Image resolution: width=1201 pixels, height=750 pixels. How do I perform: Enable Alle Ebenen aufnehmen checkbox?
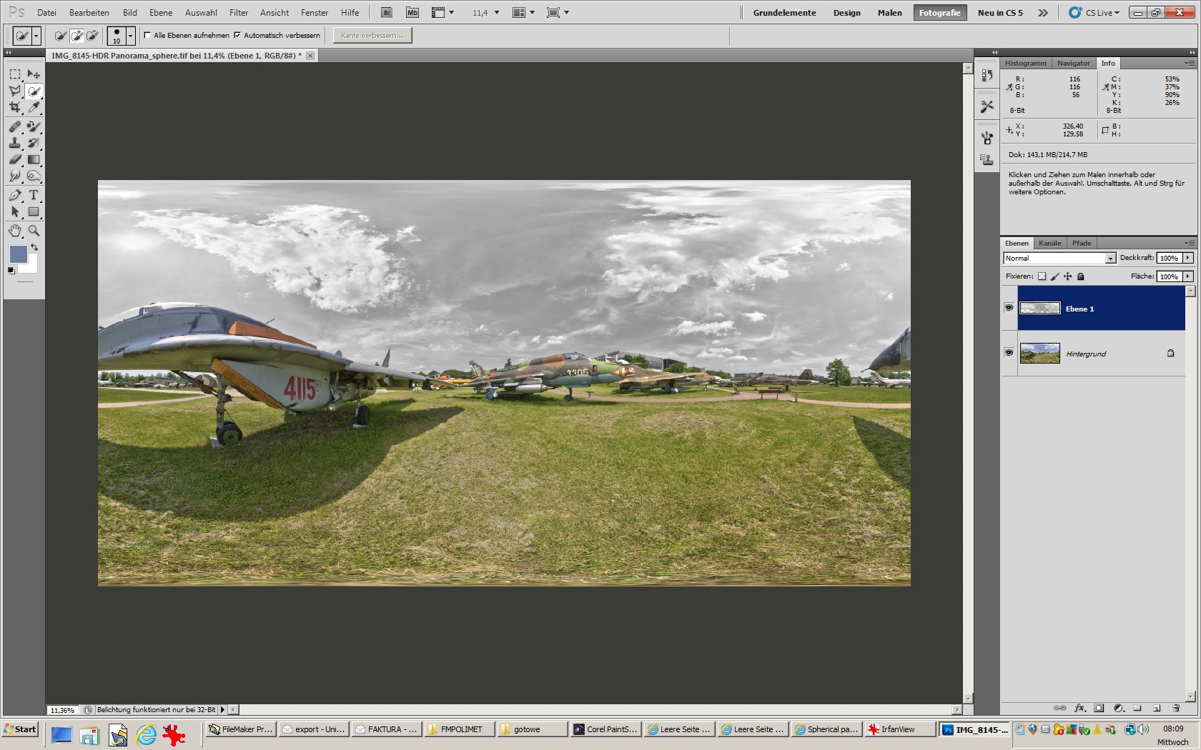pos(148,35)
